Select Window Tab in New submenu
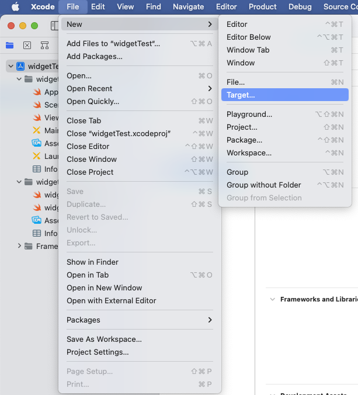358x395 pixels. 285,50
